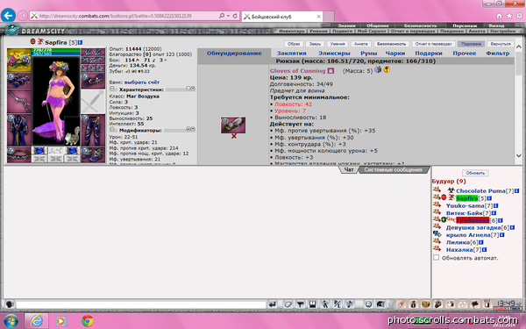The height and width of the screenshot is (329, 526).
Task: Click the chat message input field
Action: (141, 304)
